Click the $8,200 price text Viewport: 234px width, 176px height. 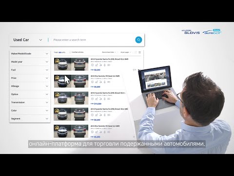(x=97, y=87)
